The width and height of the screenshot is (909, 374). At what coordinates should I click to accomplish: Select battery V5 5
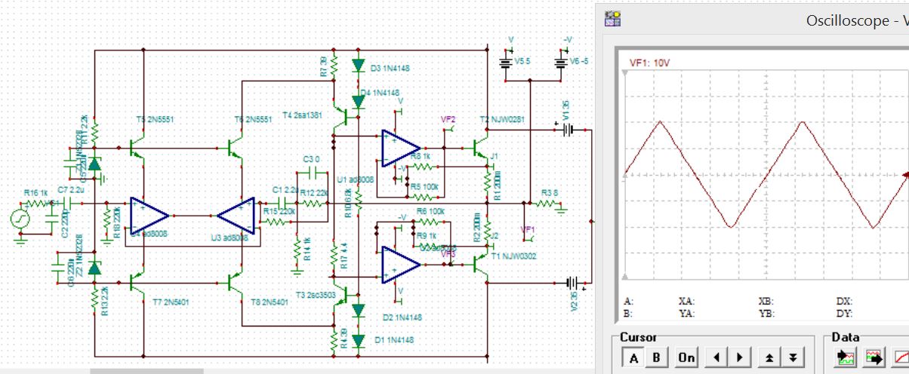coord(507,63)
